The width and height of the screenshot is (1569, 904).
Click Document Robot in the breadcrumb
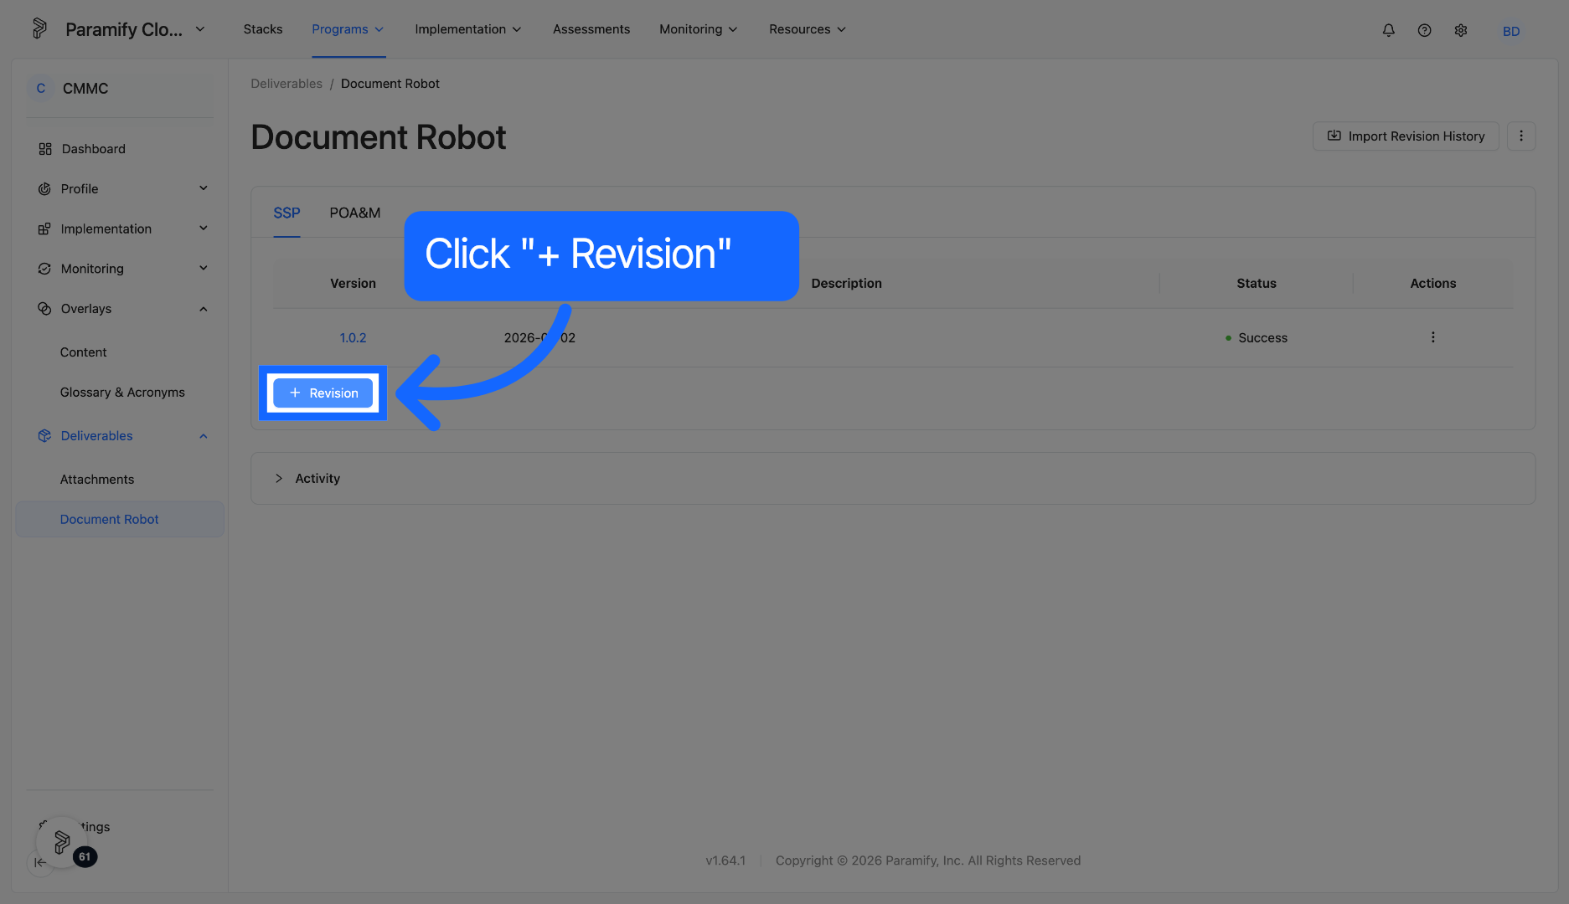[x=390, y=84]
